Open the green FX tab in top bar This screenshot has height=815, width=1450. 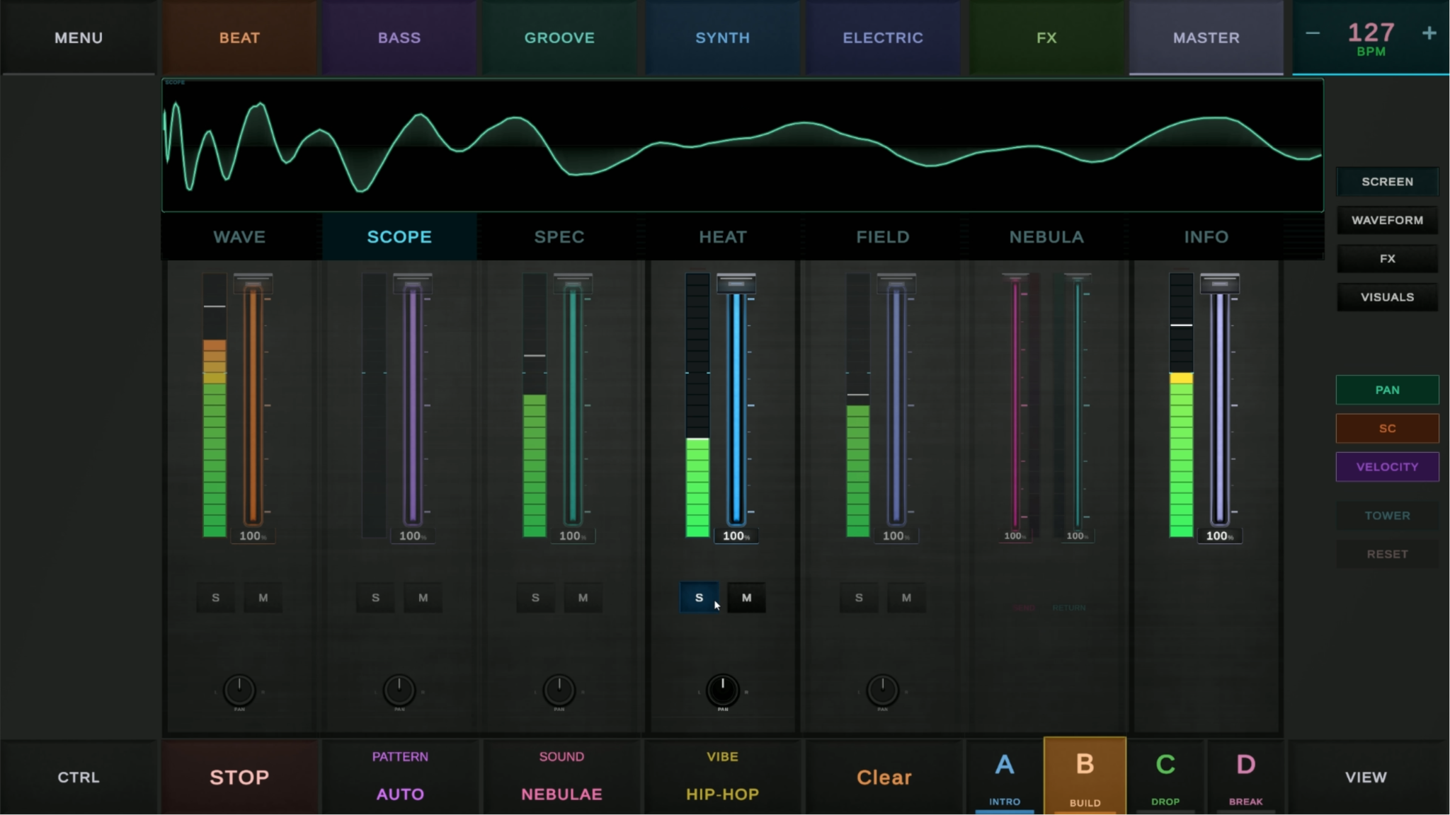[1046, 37]
